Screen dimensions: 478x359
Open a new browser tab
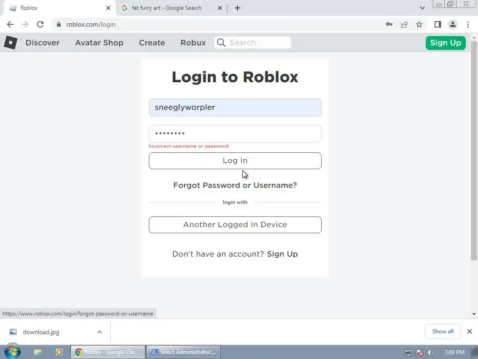pos(238,8)
